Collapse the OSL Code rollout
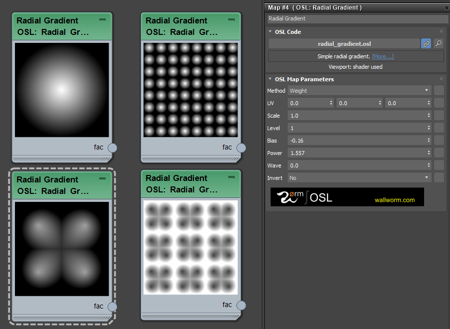This screenshot has width=450, height=329. tap(270, 31)
